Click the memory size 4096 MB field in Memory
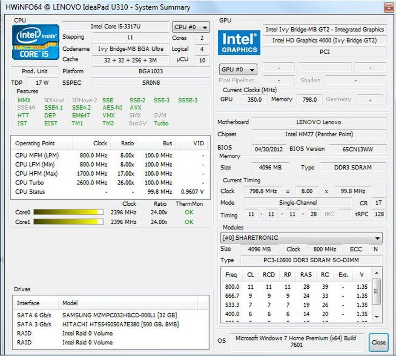The image size is (396, 356). (270, 167)
